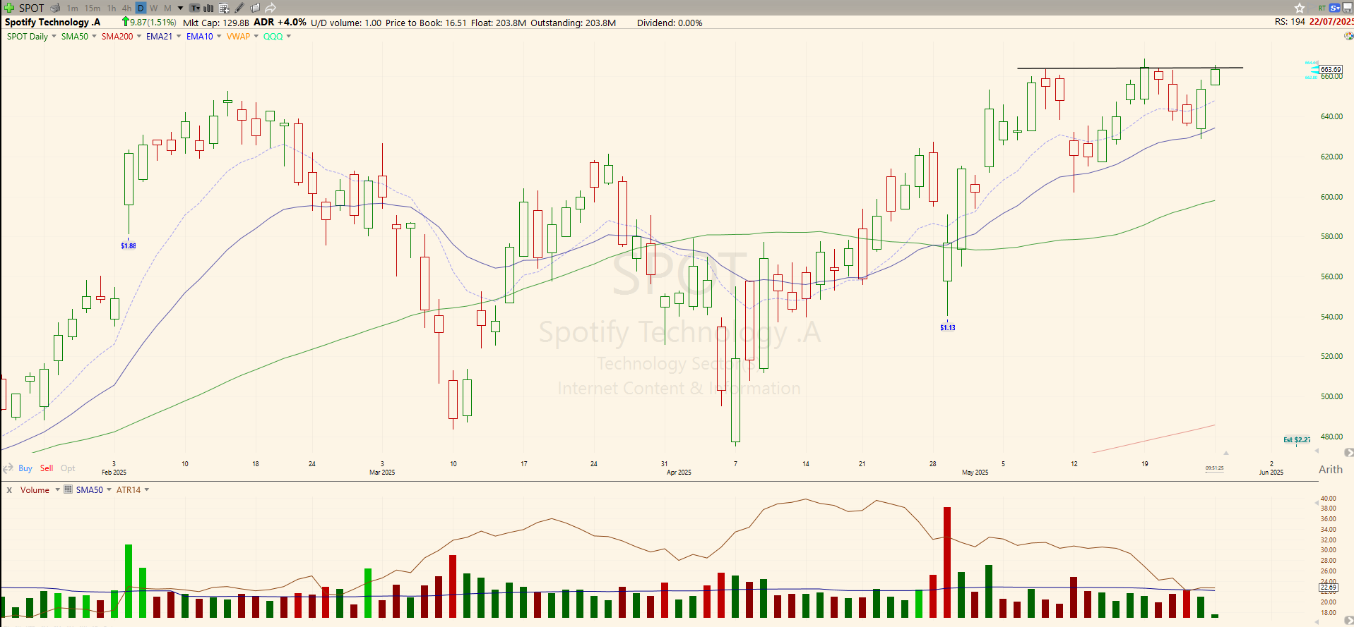
Task: Click the Sell link
Action: pos(47,468)
